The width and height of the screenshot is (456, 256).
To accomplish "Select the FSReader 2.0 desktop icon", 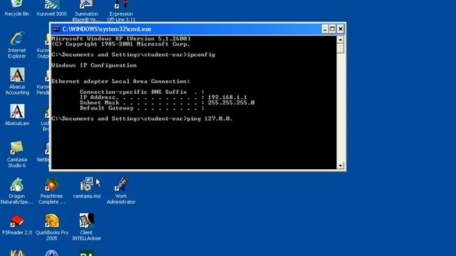I will [x=17, y=225].
